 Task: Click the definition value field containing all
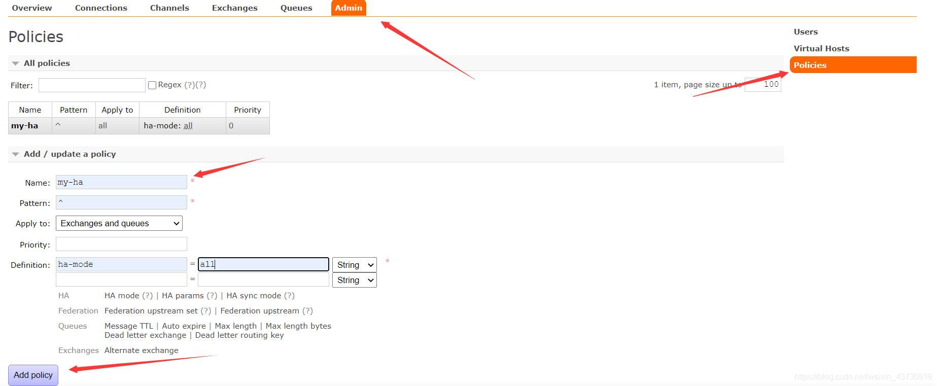(x=263, y=264)
